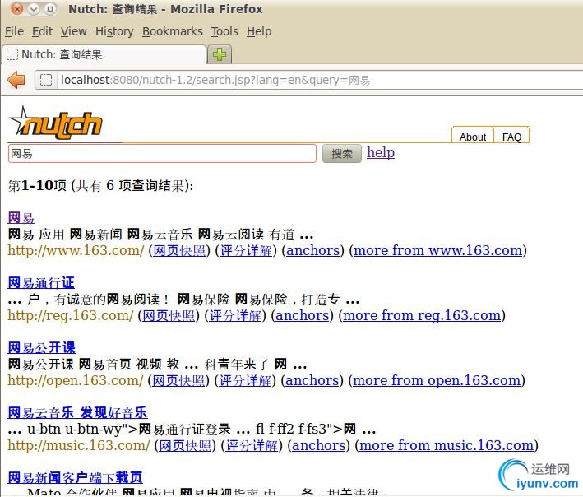Open the help link beside search
583x497 pixels.
[x=381, y=152]
